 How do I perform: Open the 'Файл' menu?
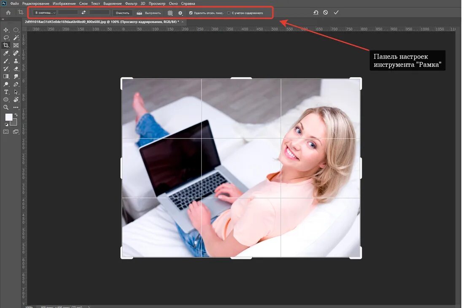click(14, 3)
